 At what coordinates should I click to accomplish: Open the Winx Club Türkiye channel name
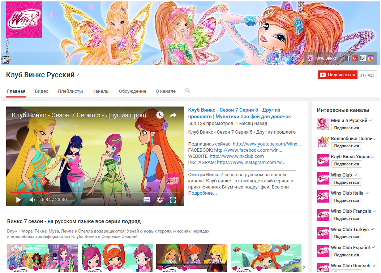(x=350, y=230)
